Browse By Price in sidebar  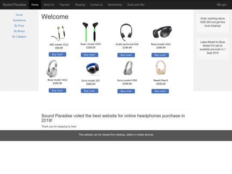tap(19, 26)
